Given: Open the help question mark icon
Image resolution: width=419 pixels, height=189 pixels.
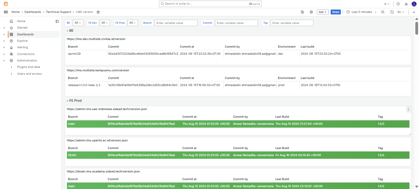Looking at the screenshot, I should point(398,4).
